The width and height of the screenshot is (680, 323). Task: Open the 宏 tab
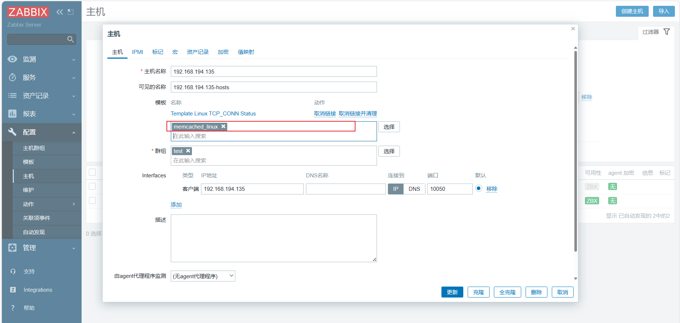click(175, 52)
